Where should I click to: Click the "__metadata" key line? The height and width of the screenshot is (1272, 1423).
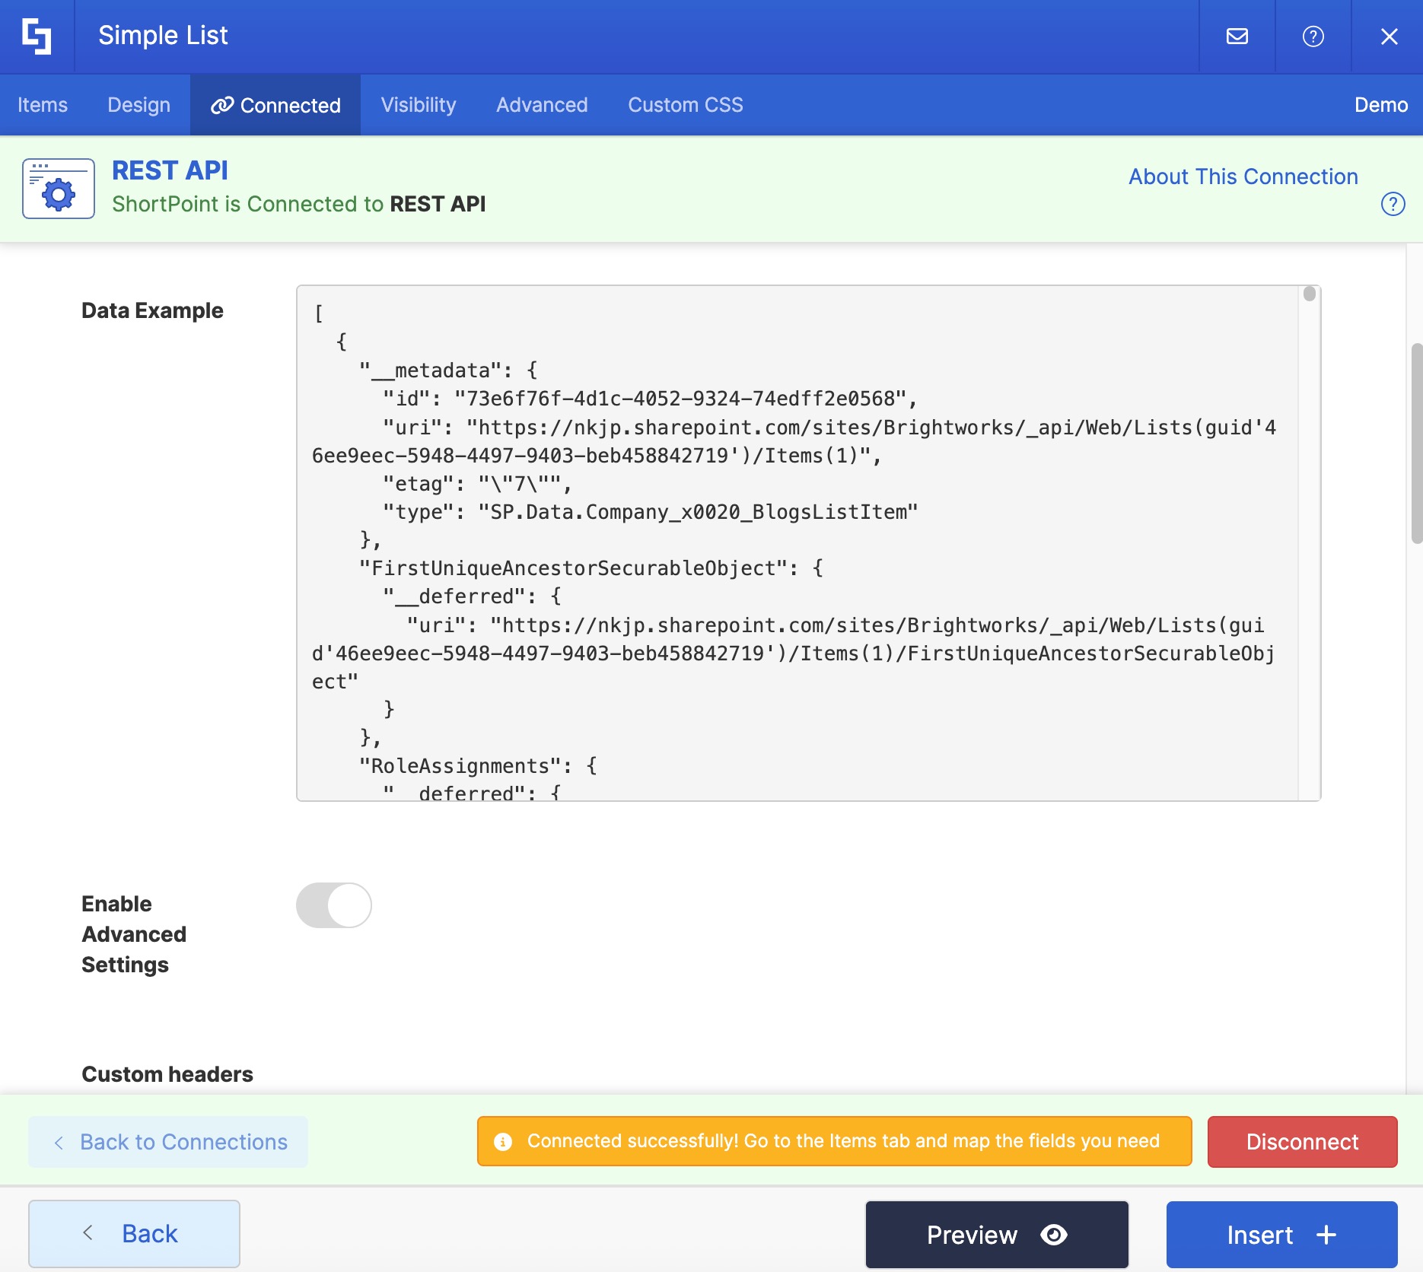pos(449,370)
